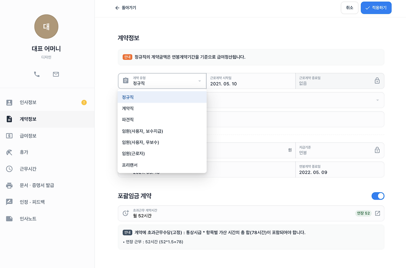406x268 pixels.
Task: Collapse the 계약 유형 dropdown arrow
Action: point(200,81)
